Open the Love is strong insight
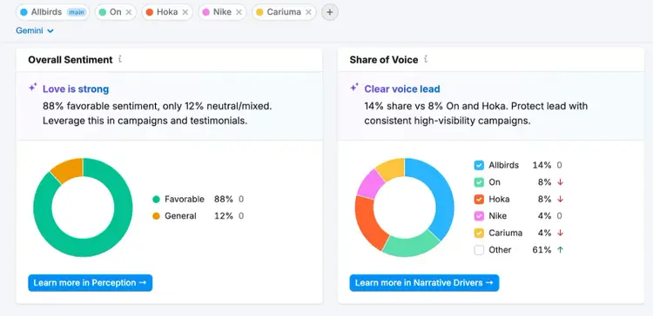 click(x=76, y=89)
